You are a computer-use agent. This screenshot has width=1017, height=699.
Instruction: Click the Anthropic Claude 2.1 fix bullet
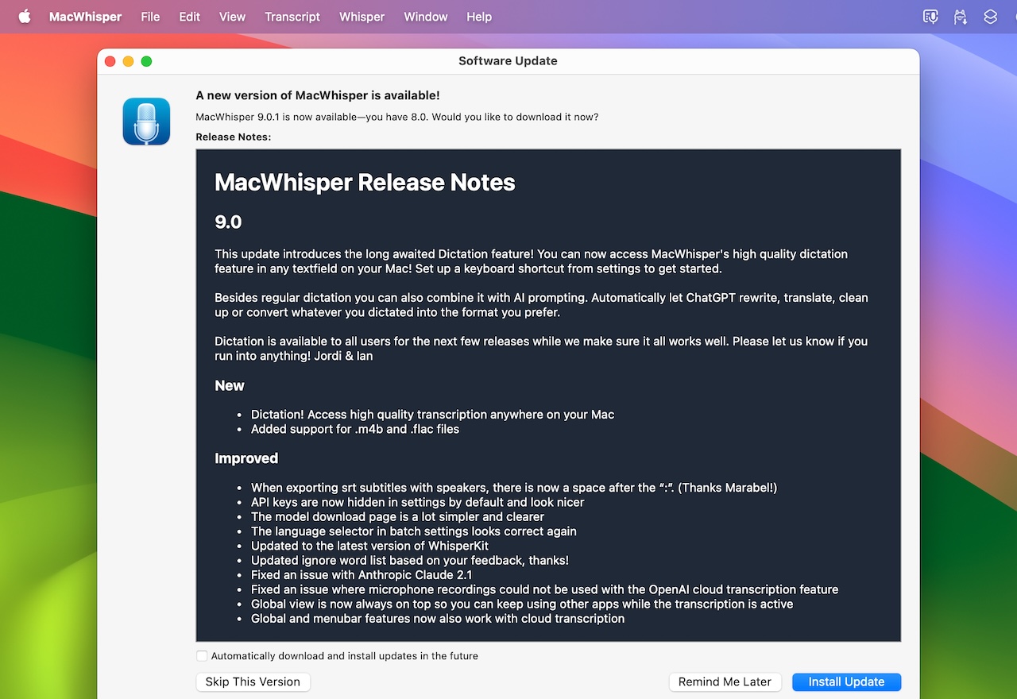(x=362, y=575)
